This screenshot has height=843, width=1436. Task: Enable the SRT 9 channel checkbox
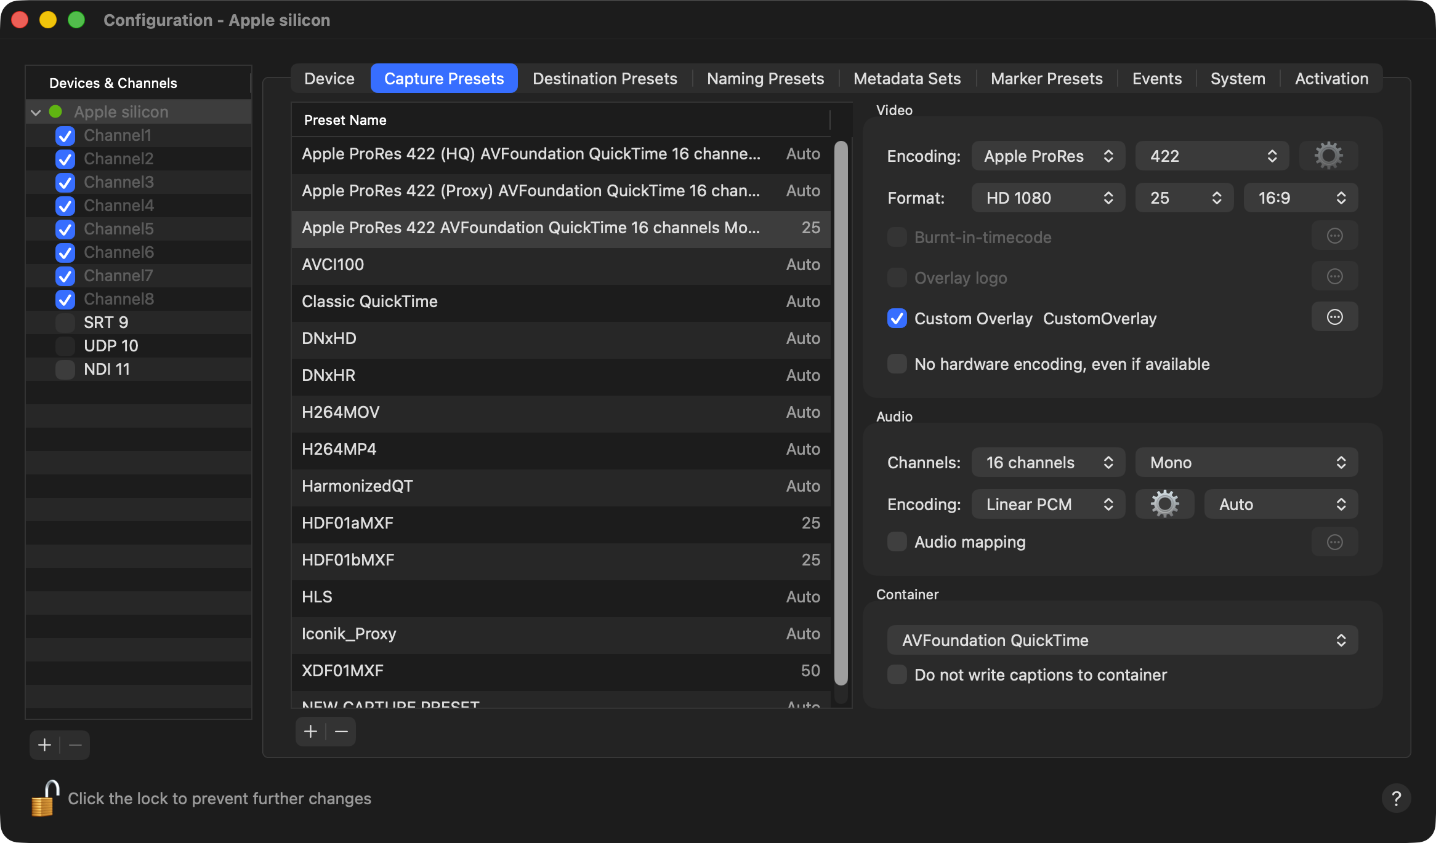point(65,322)
